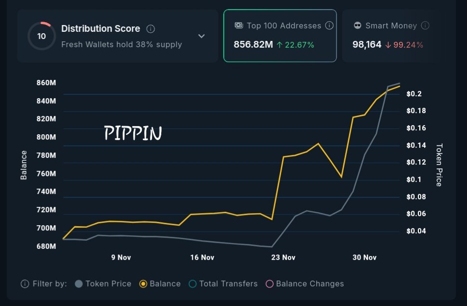Click the Distribution Score info icon

point(151,29)
